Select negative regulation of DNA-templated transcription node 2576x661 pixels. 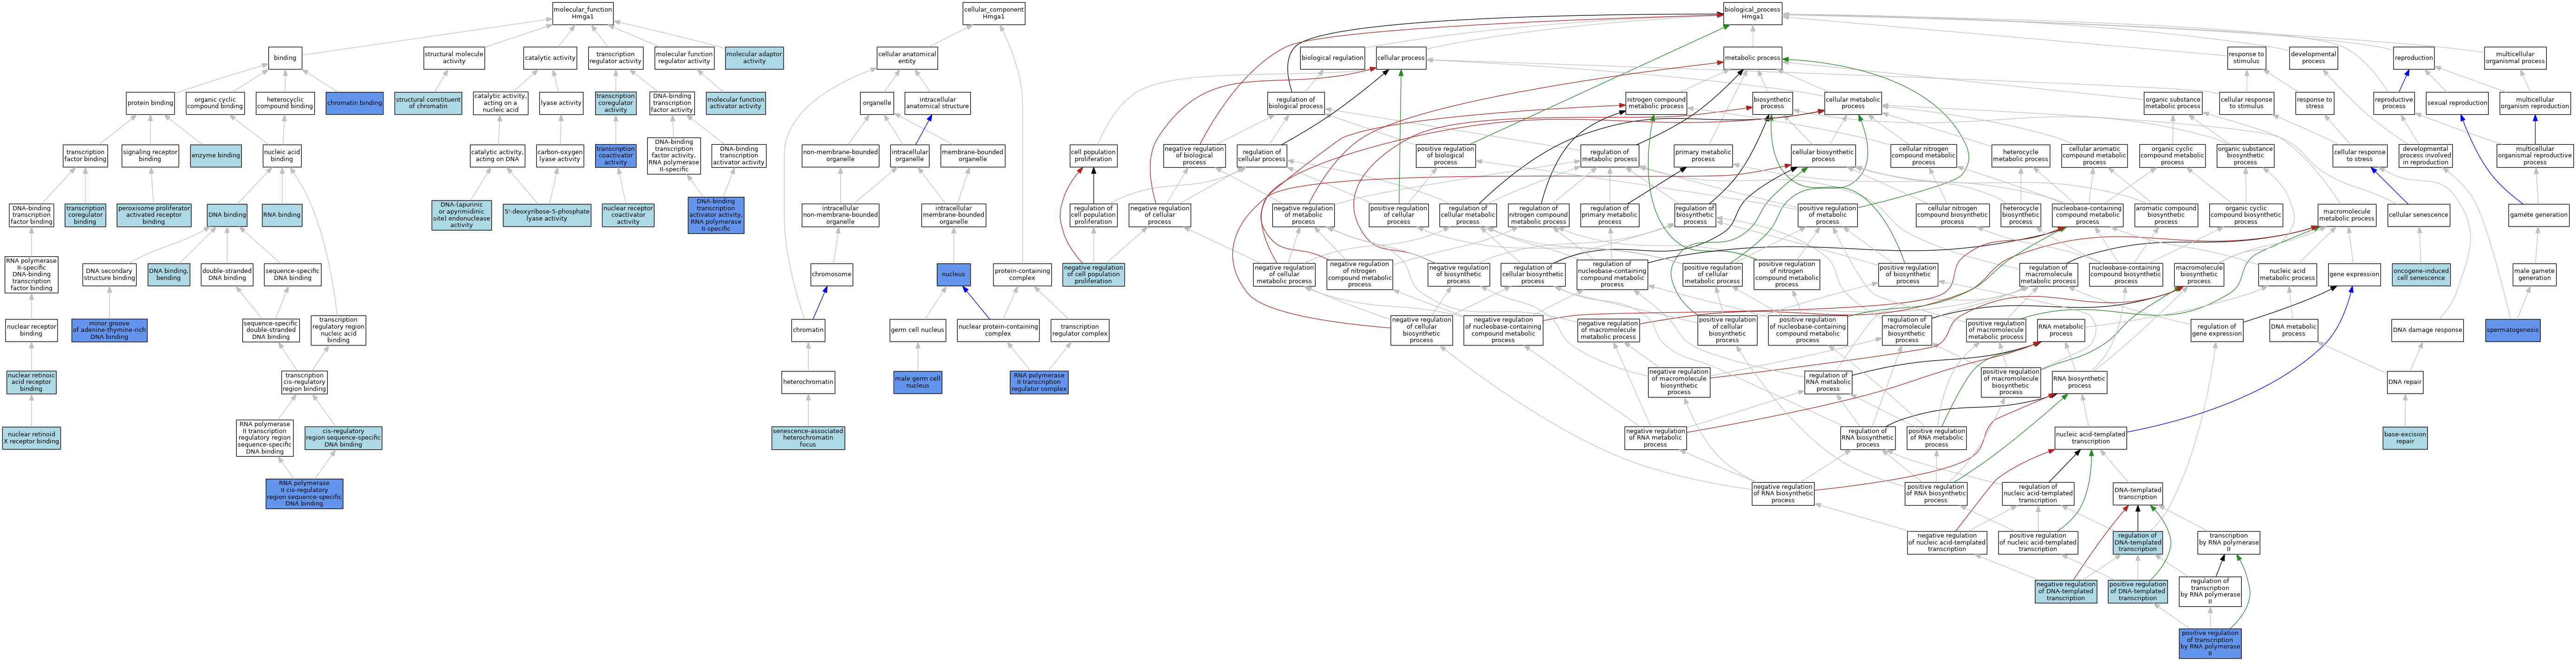(2066, 591)
